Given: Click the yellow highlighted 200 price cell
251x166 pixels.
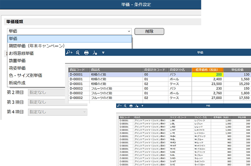Looking at the screenshot, I should (x=208, y=74).
